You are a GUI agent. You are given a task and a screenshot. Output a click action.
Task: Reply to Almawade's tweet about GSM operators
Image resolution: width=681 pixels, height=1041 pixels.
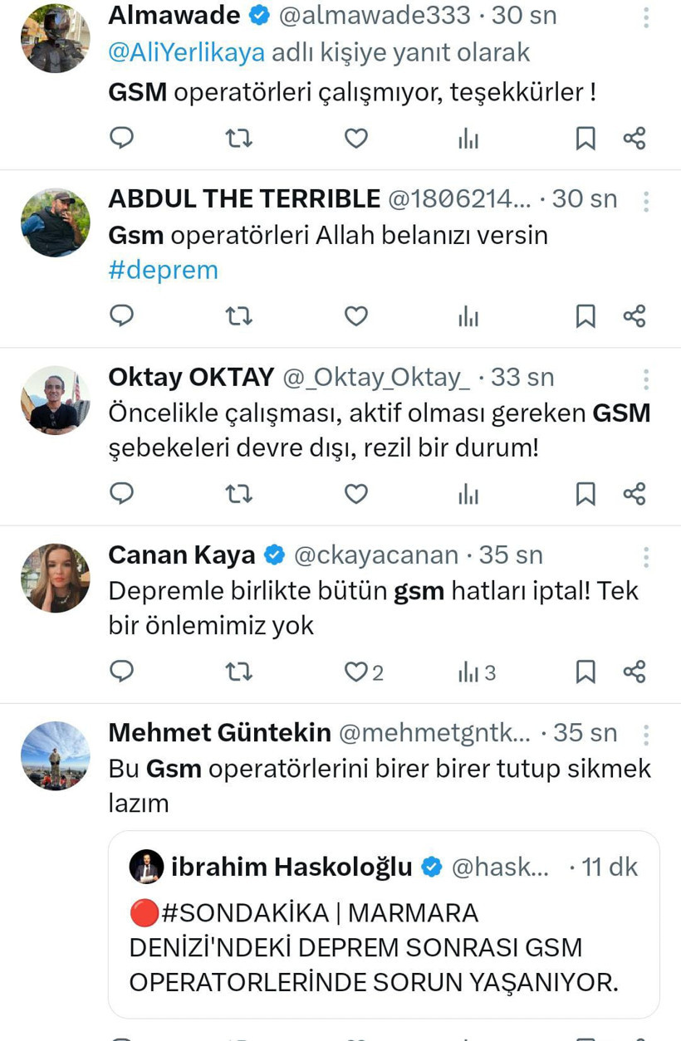coord(122,139)
